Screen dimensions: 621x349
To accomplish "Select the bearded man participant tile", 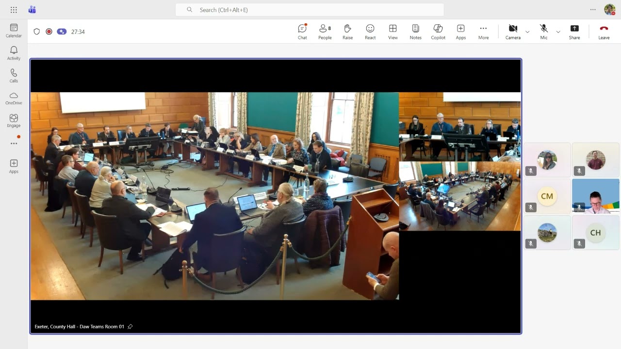I will tap(596, 160).
